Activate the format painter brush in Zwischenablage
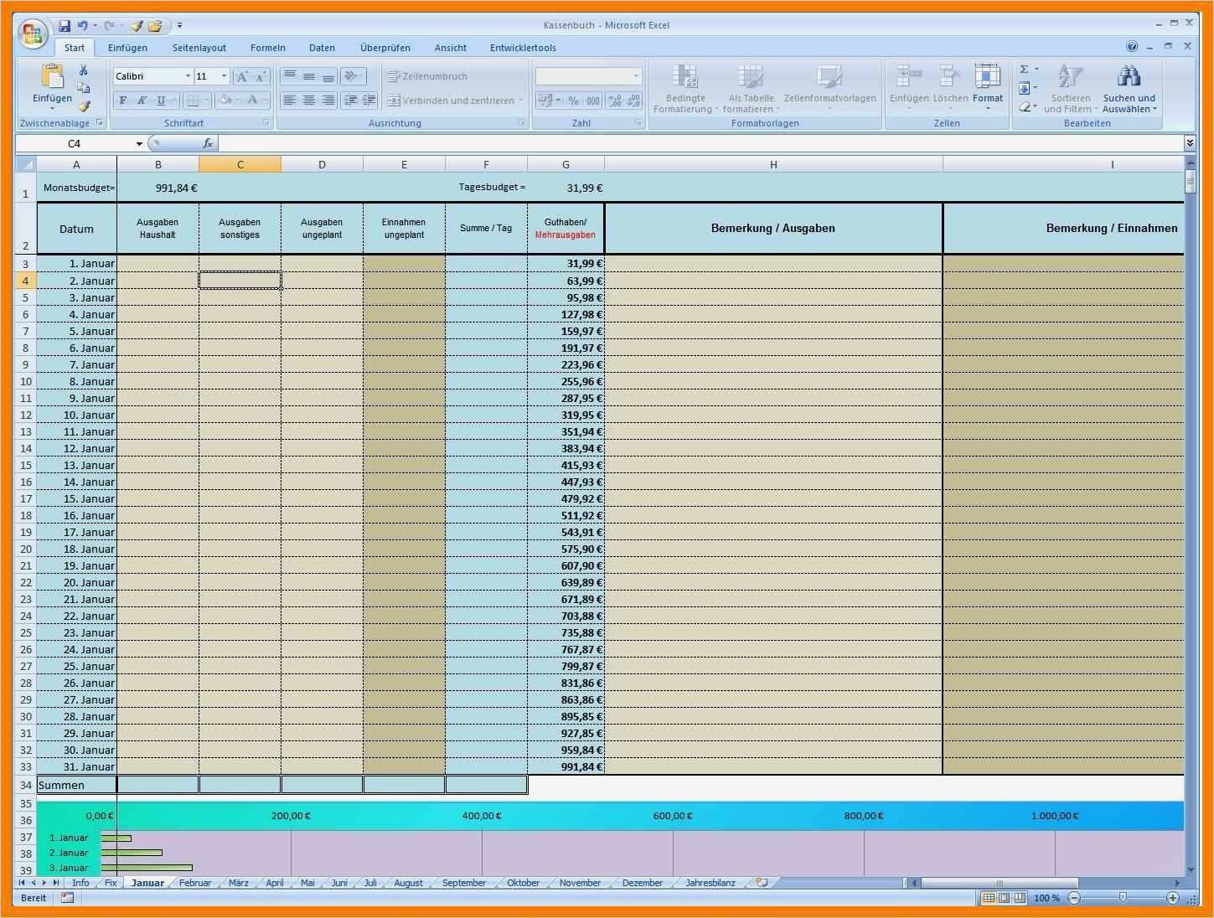This screenshot has width=1214, height=918. 84,106
